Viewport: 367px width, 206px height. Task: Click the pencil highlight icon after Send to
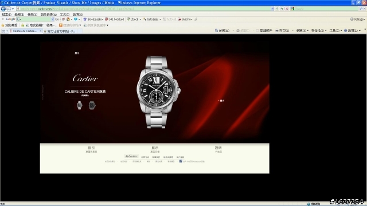[x=196, y=19]
